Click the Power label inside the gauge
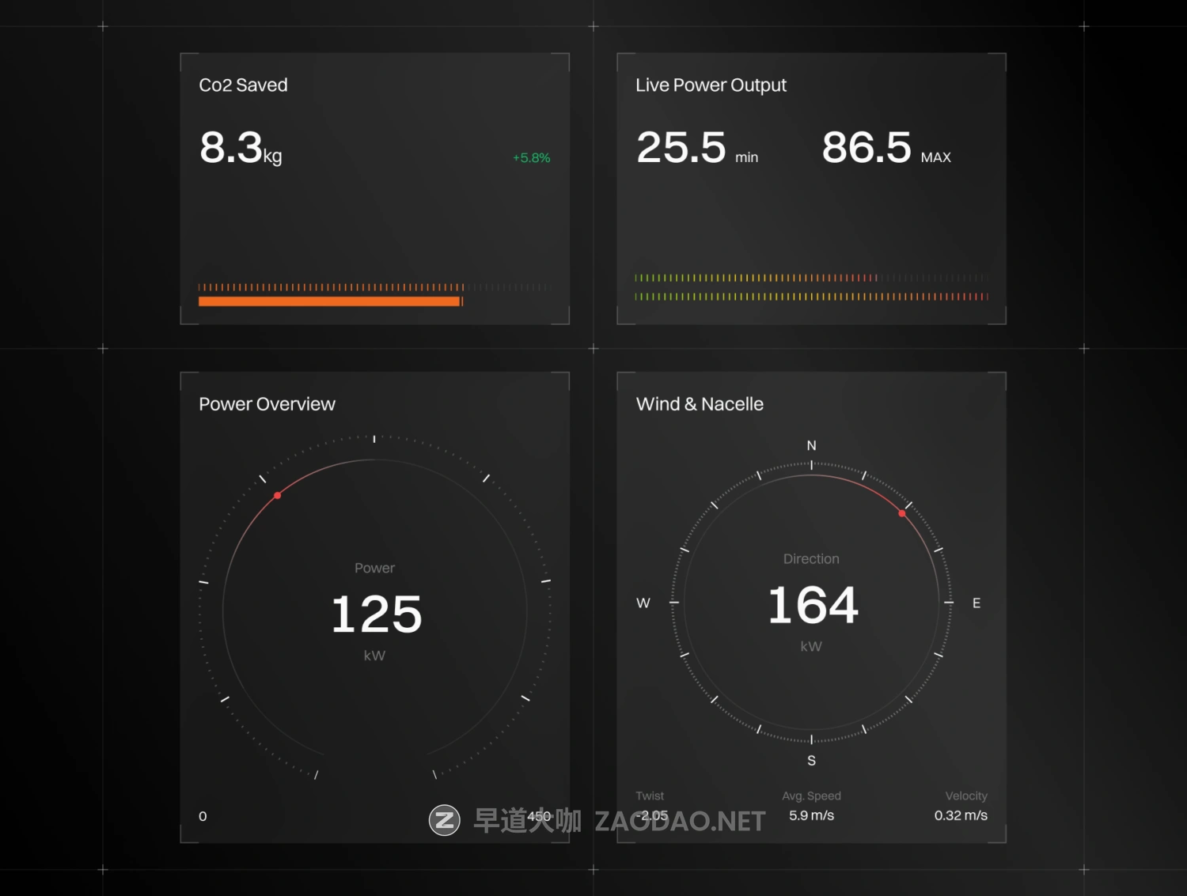The height and width of the screenshot is (896, 1187). click(374, 569)
